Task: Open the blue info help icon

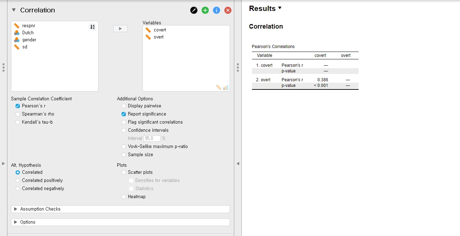Action: click(217, 10)
